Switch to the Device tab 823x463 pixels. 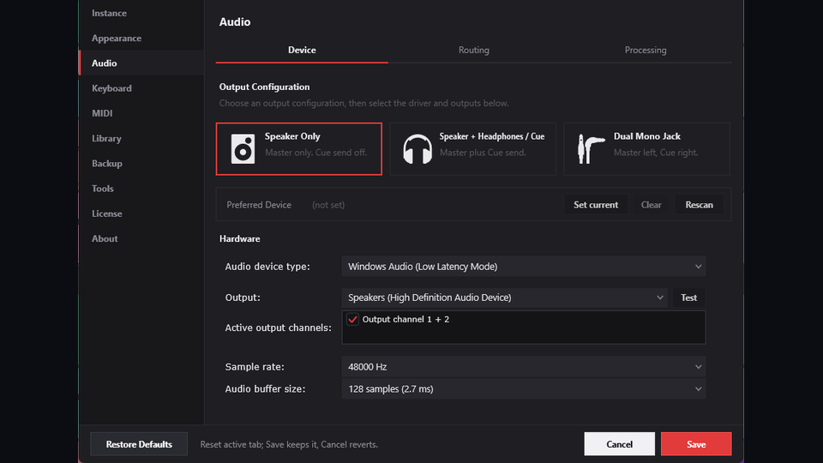tap(302, 50)
